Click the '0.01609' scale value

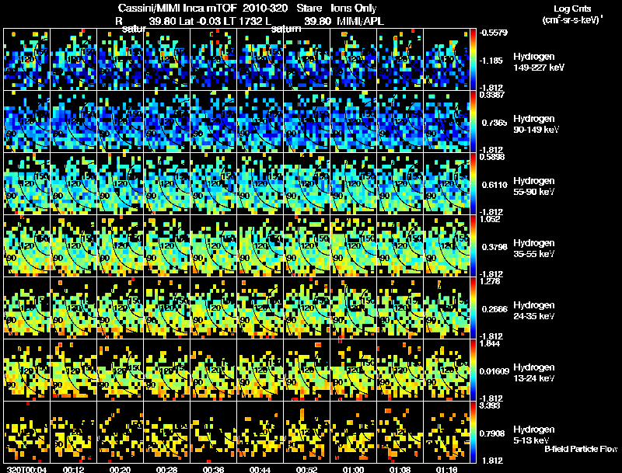pyautogui.click(x=494, y=371)
